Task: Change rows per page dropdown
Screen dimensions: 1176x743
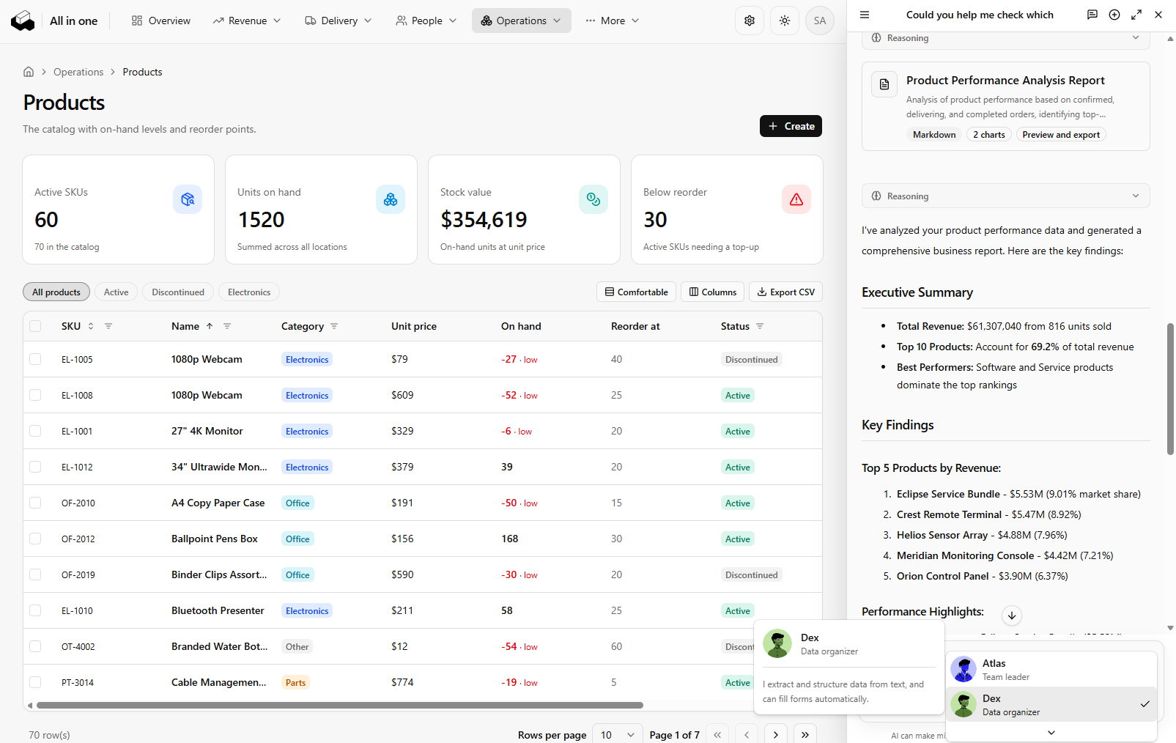Action: point(618,735)
